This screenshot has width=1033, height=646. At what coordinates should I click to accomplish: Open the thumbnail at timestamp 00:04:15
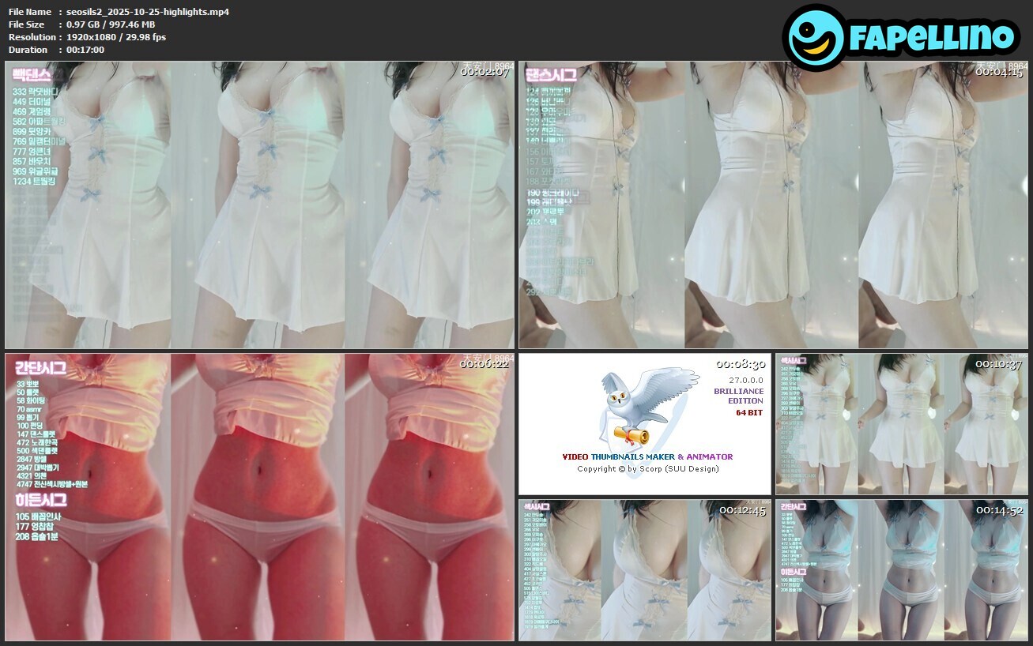coord(773,205)
